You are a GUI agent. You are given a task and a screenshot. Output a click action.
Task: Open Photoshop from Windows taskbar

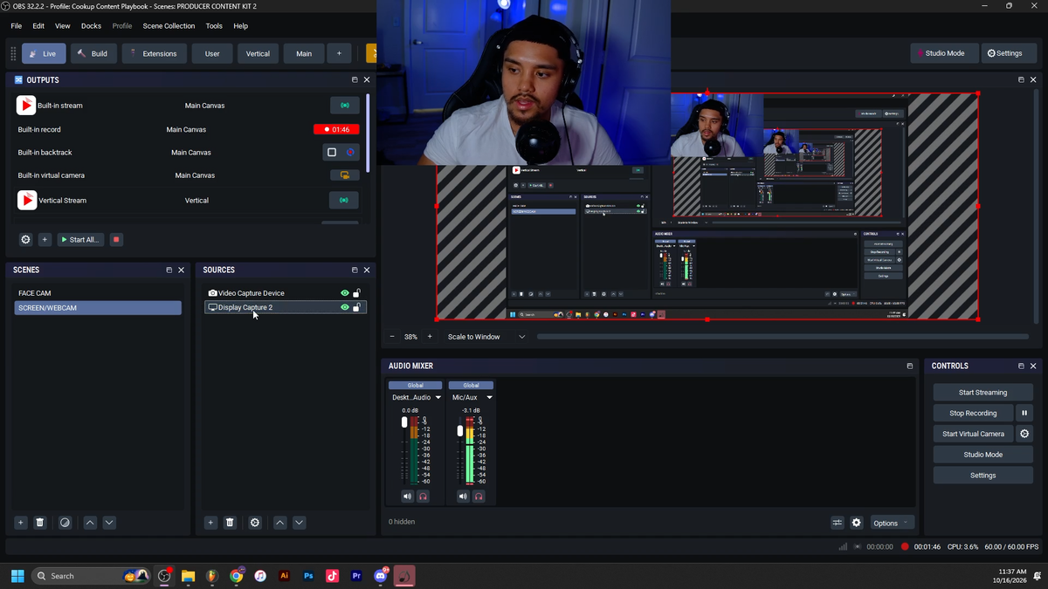pos(308,576)
